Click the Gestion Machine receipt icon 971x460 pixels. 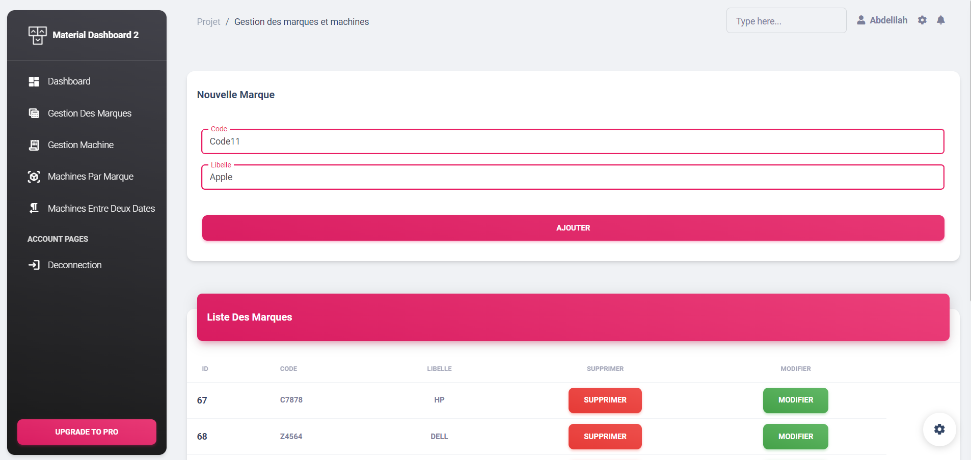point(34,145)
